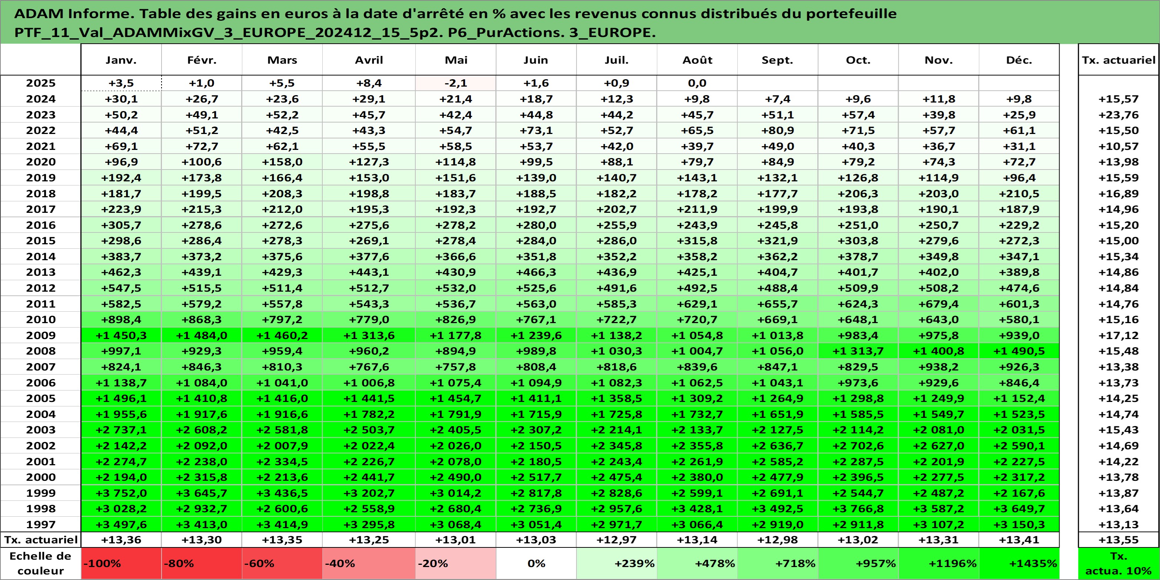The height and width of the screenshot is (580, 1160).
Task: Click the 'Tx. actua. 10%' green cell
Action: [x=1119, y=563]
